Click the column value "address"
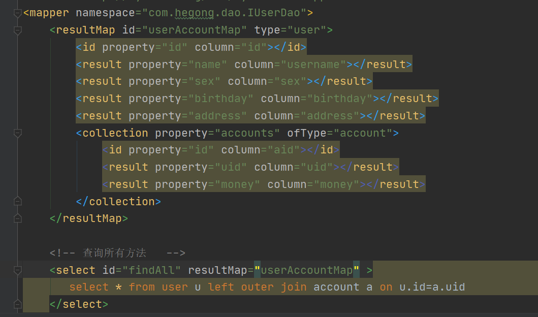Image resolution: width=538 pixels, height=317 pixels. [330, 116]
